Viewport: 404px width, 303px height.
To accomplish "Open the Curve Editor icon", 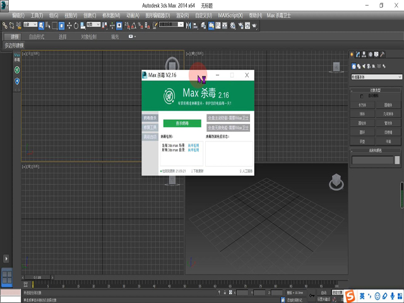I will (x=218, y=25).
